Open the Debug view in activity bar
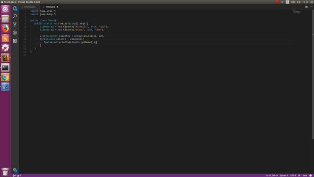This screenshot has width=314, height=177. pyautogui.click(x=15, y=32)
